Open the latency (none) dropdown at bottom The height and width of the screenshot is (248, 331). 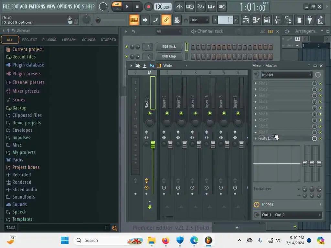(291, 204)
